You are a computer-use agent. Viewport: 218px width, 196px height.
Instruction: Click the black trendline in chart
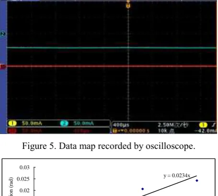169,186
